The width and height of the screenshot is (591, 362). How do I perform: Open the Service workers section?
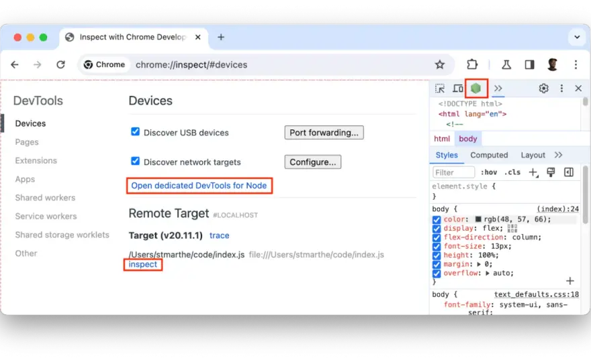(46, 216)
